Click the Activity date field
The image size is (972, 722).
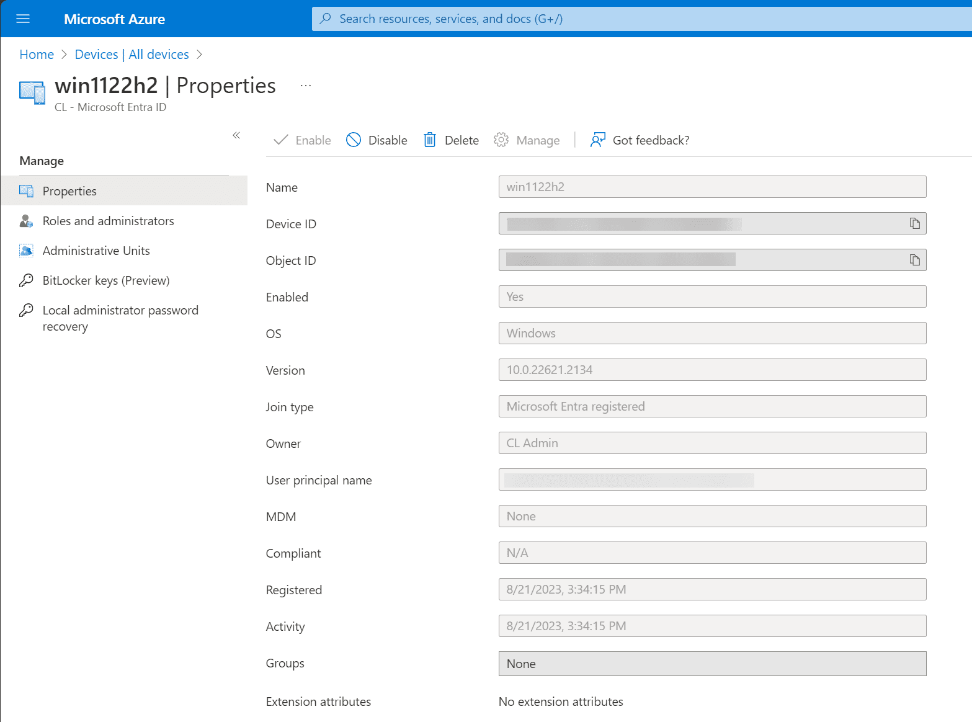pyautogui.click(x=712, y=626)
